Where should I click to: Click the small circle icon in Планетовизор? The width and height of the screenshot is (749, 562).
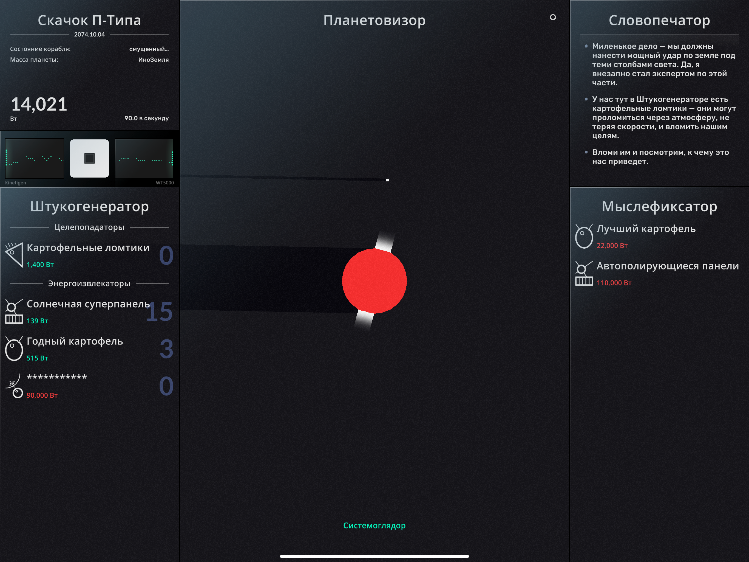553,17
